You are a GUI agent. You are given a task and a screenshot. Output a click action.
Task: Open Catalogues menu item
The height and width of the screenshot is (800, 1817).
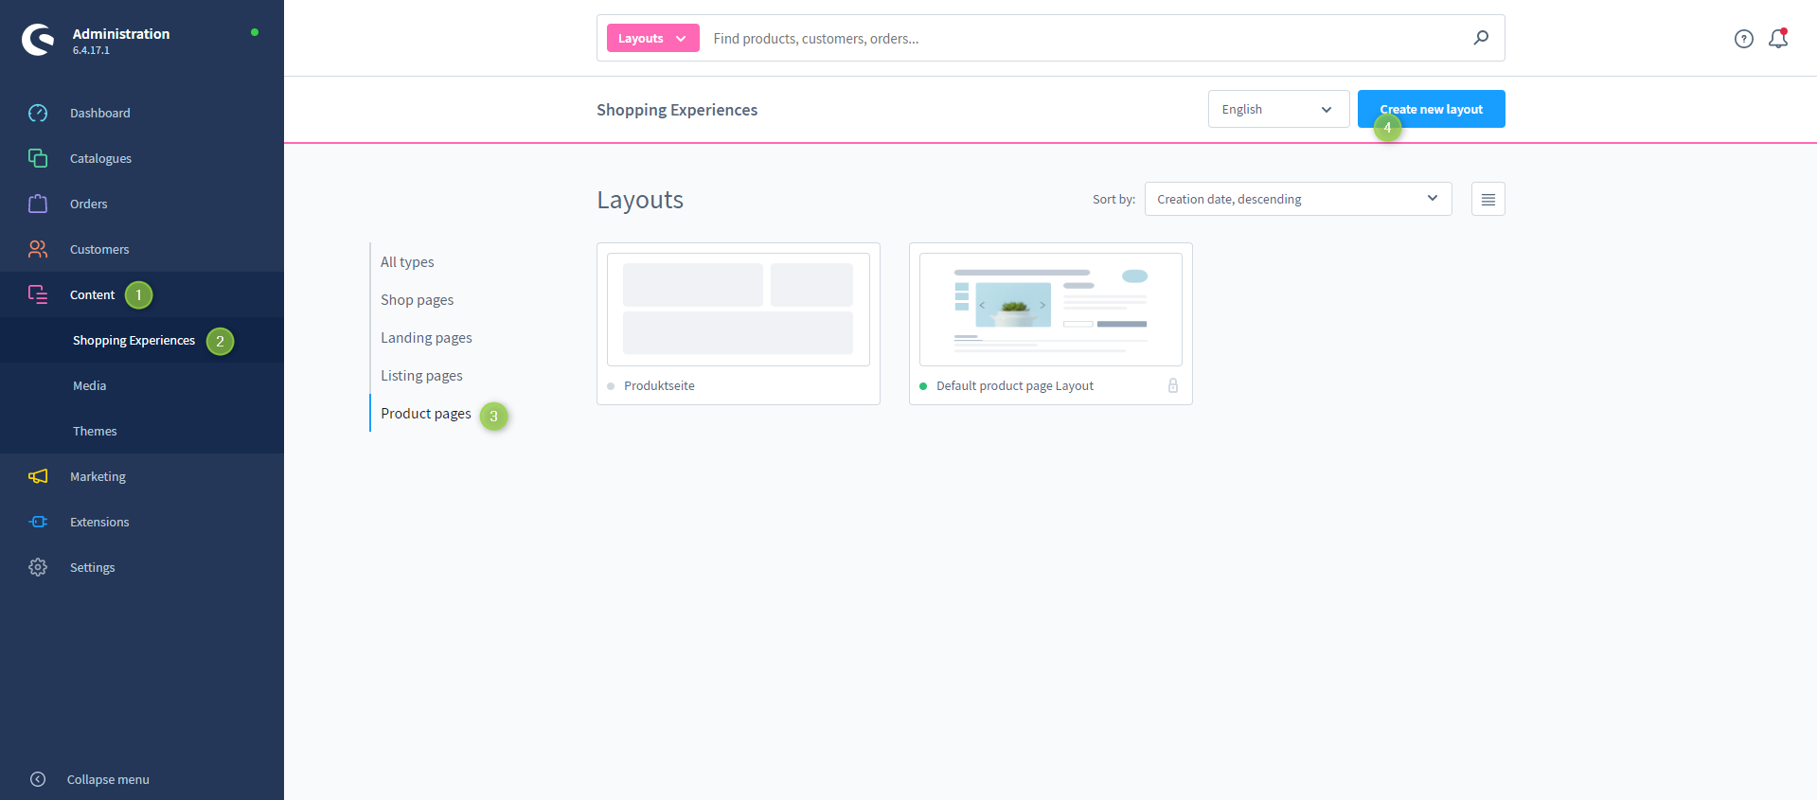point(100,158)
